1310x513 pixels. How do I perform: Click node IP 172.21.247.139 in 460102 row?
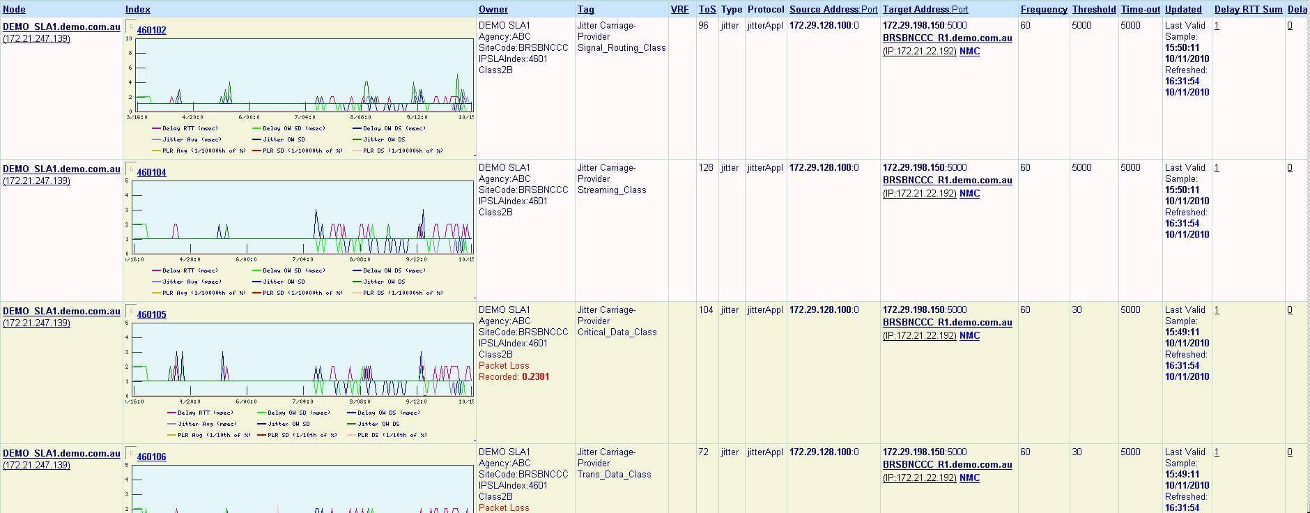(x=37, y=38)
